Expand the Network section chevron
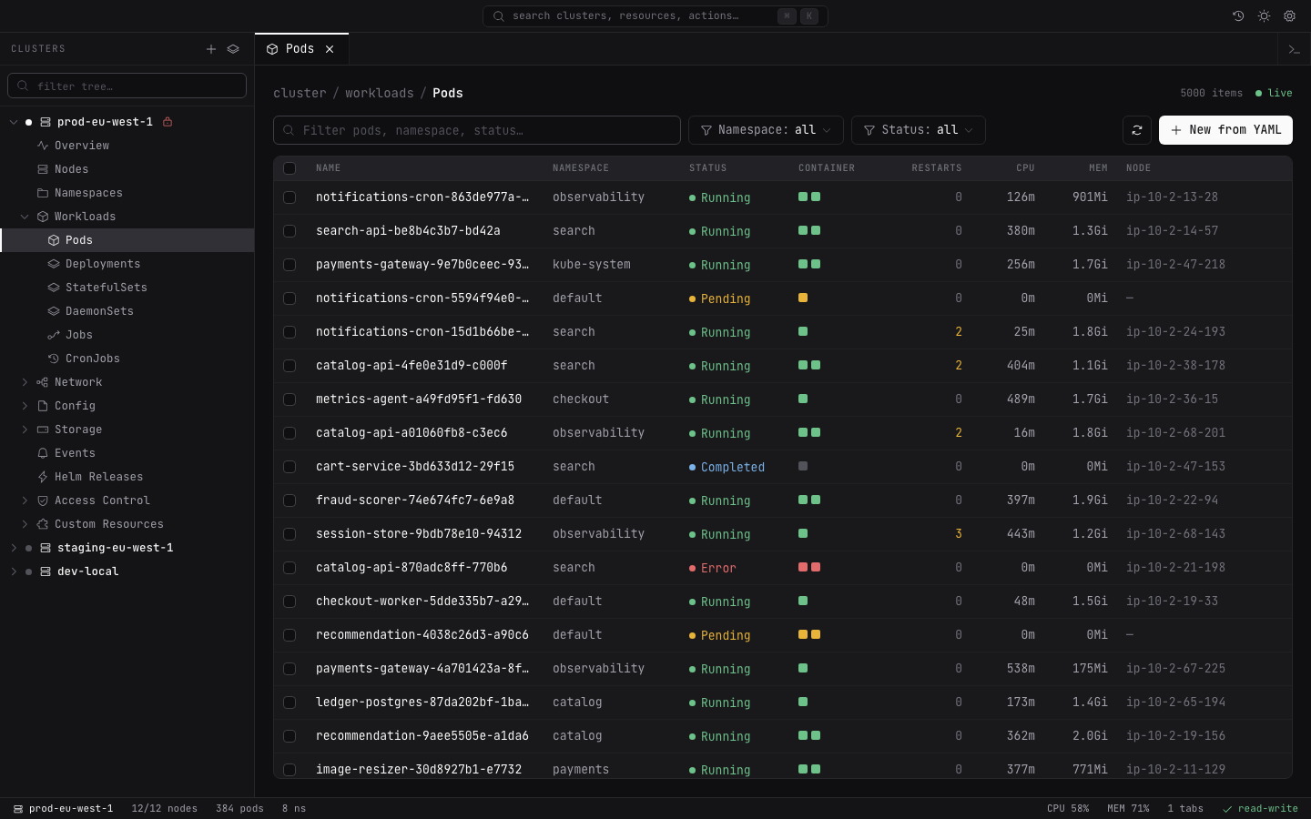 [x=25, y=382]
